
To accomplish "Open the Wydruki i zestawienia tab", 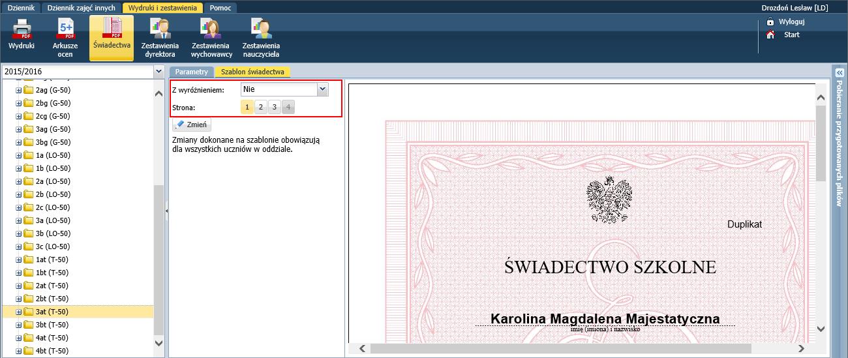I will (x=162, y=8).
